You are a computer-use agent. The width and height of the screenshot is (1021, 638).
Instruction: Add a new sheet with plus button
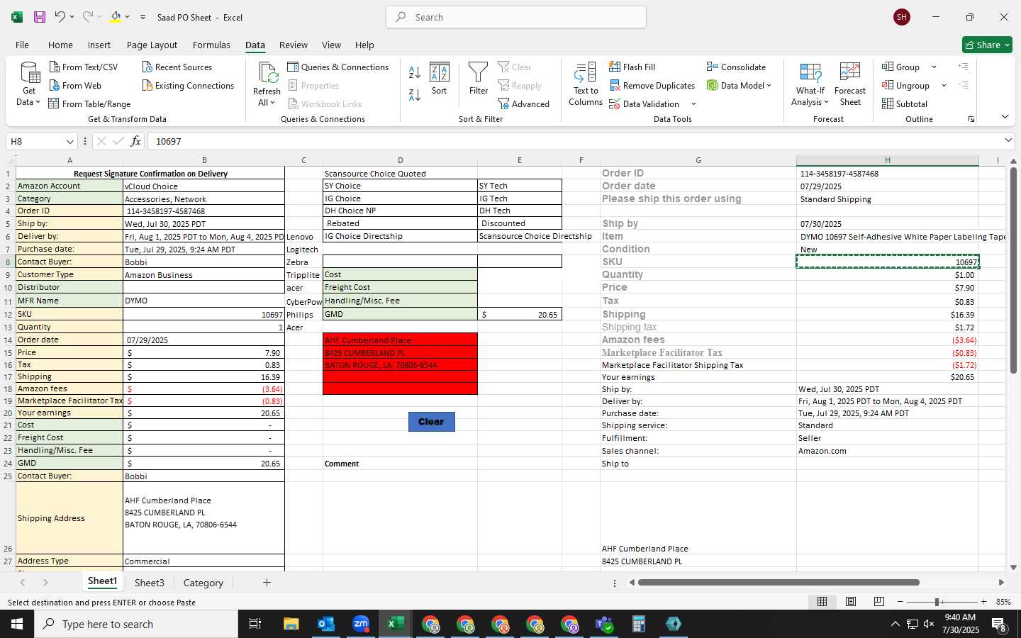click(267, 583)
